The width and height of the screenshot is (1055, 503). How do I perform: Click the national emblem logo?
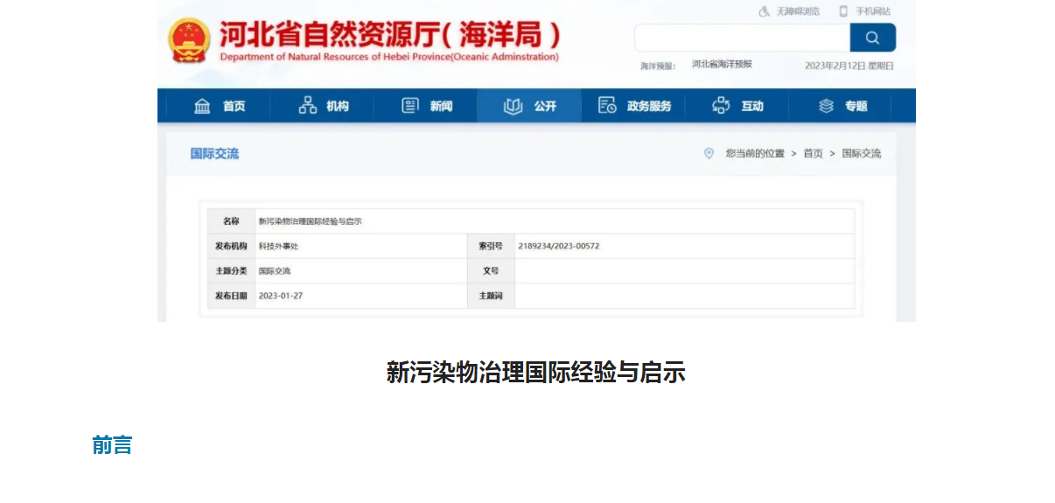[x=189, y=40]
